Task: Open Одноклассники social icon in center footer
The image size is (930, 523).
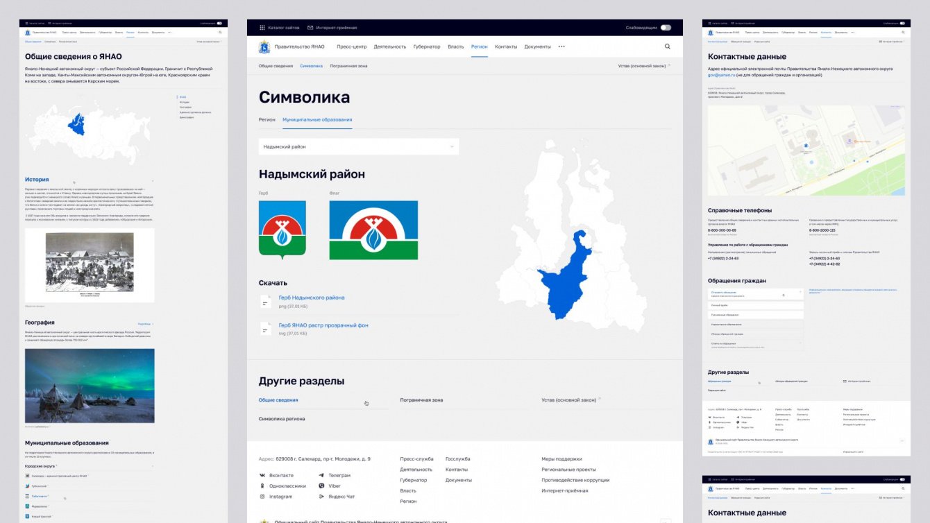Action: tap(262, 486)
